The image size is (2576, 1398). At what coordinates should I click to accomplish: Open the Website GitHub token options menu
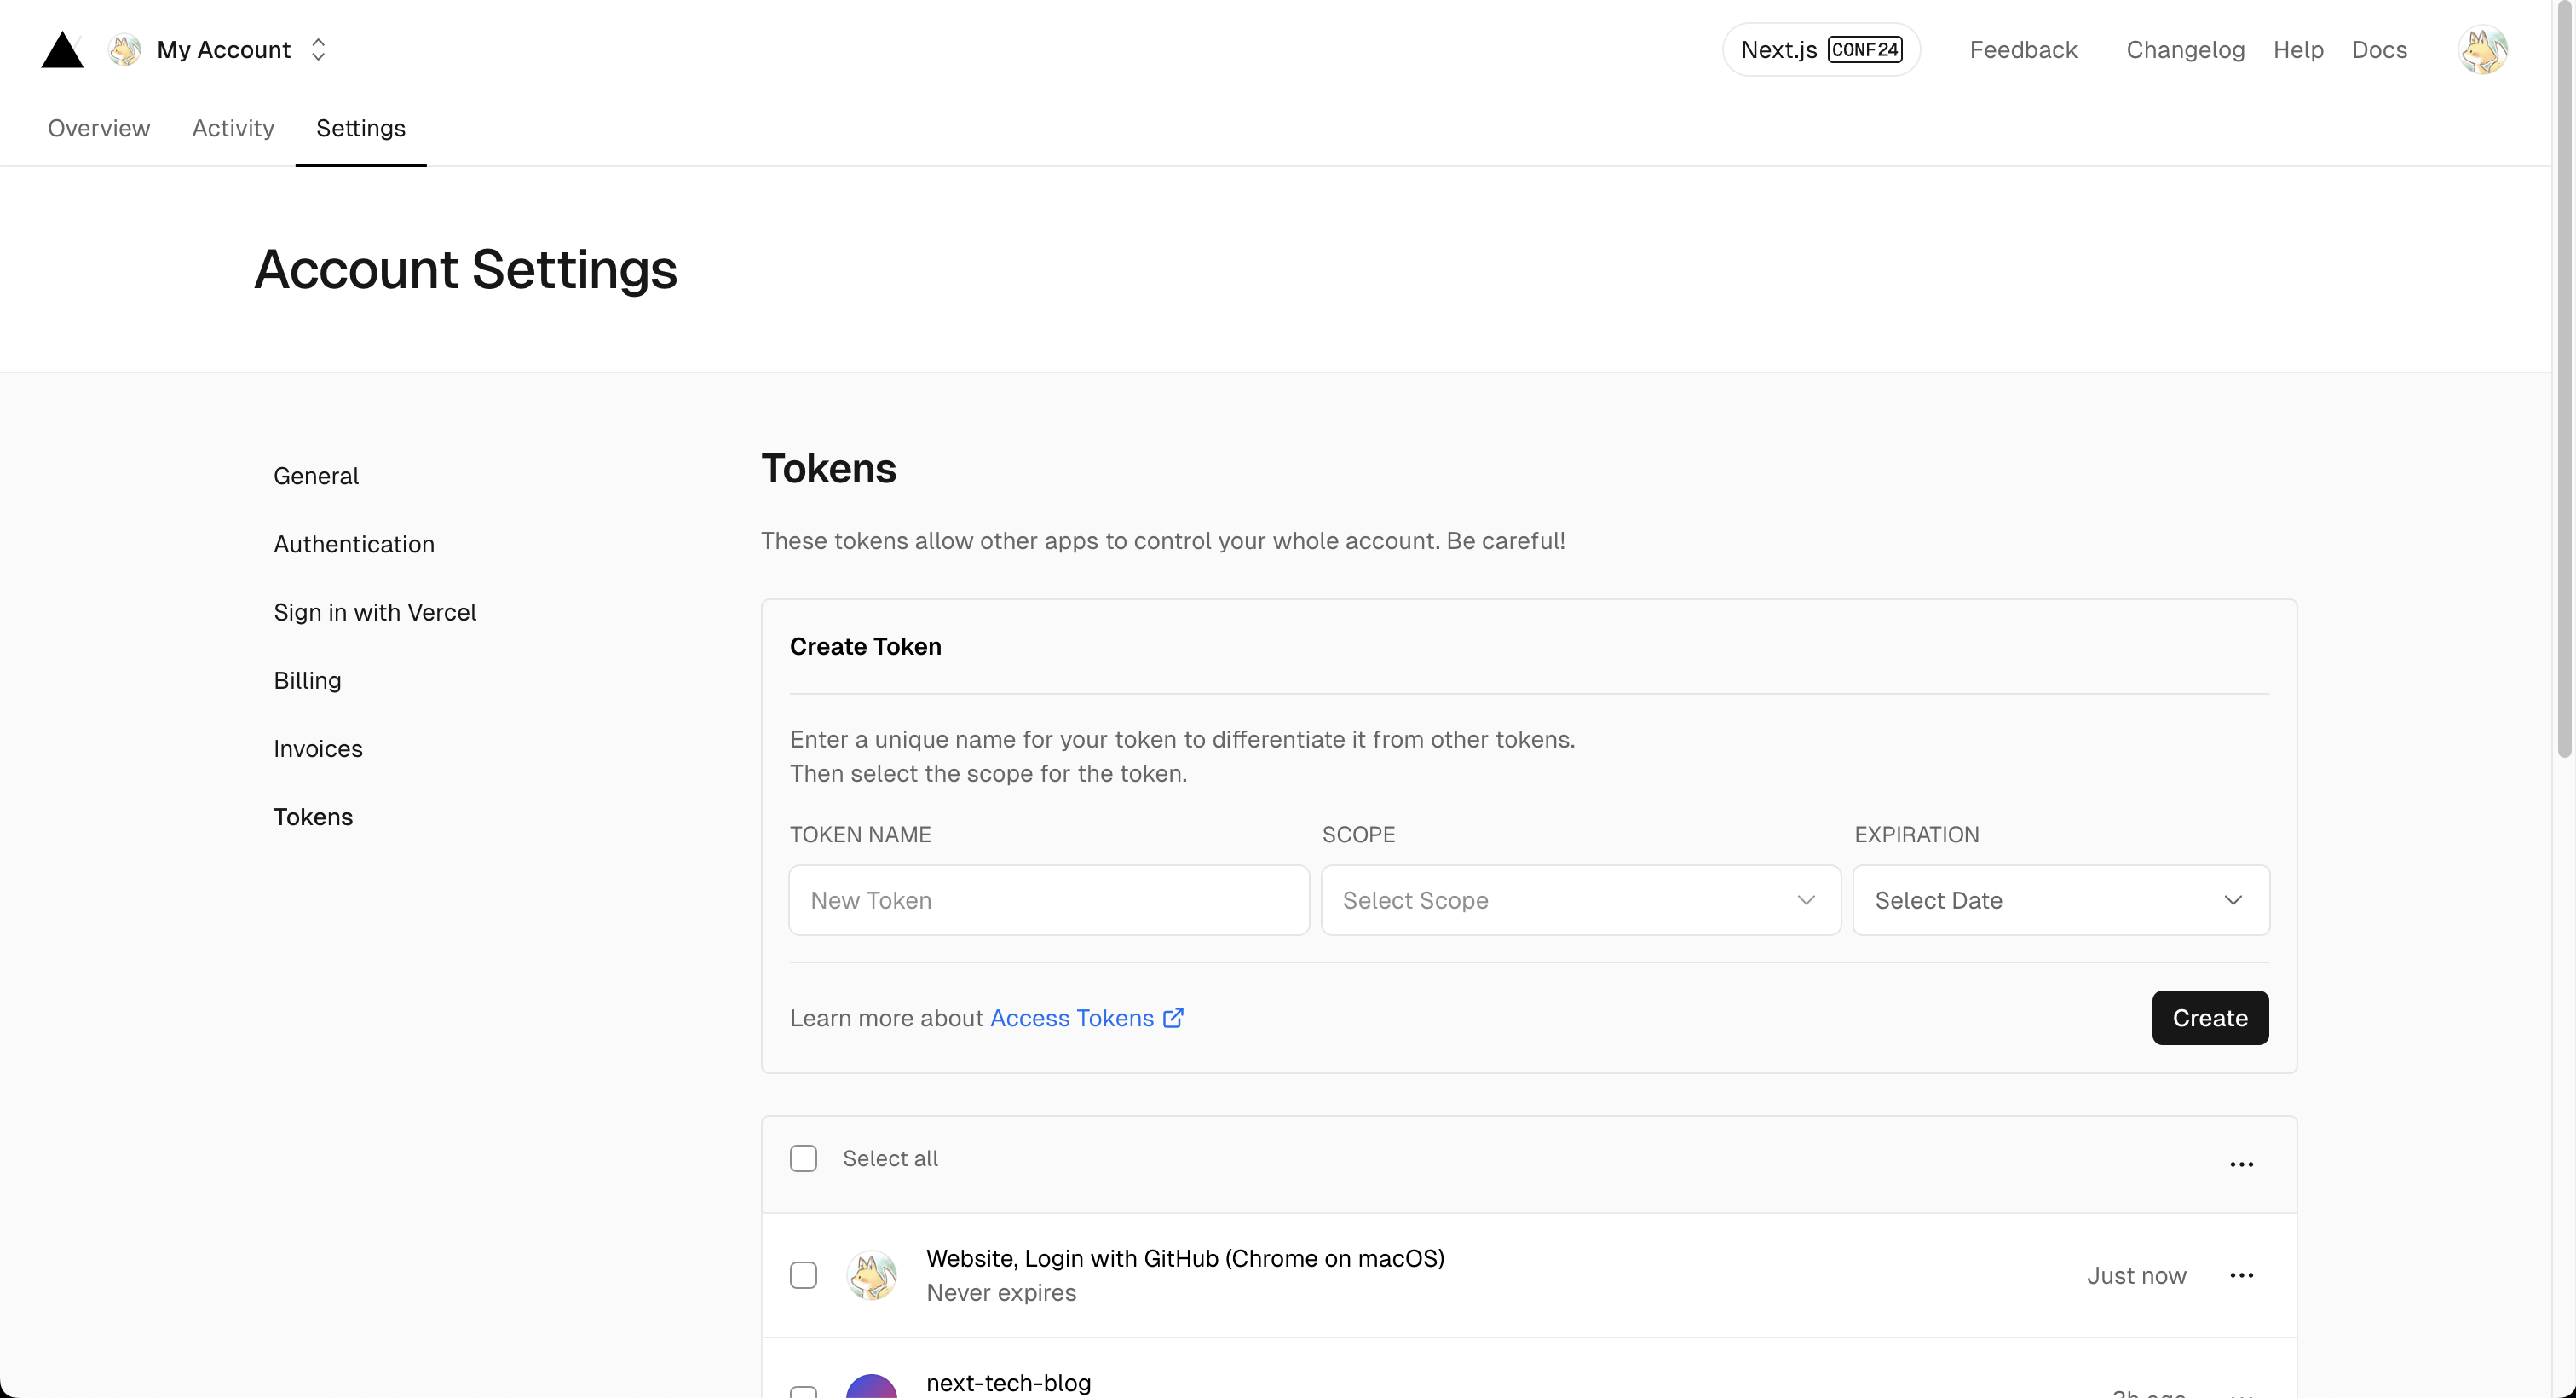[x=2241, y=1275]
